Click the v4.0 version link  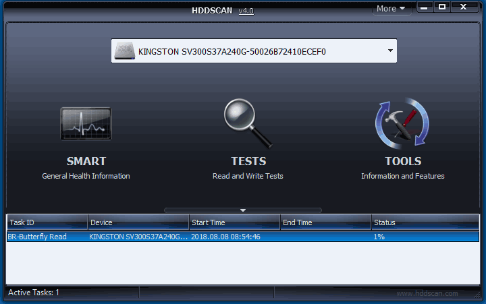click(246, 10)
